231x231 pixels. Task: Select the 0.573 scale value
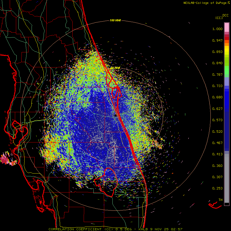click(x=217, y=120)
